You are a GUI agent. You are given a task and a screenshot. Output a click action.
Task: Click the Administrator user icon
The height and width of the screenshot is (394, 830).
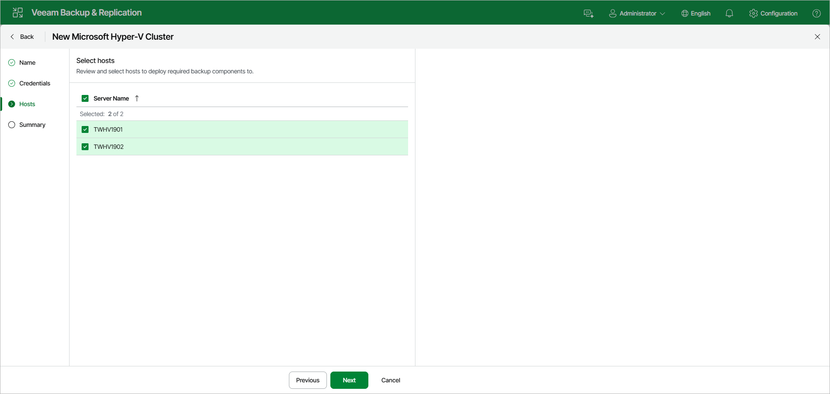(x=612, y=13)
